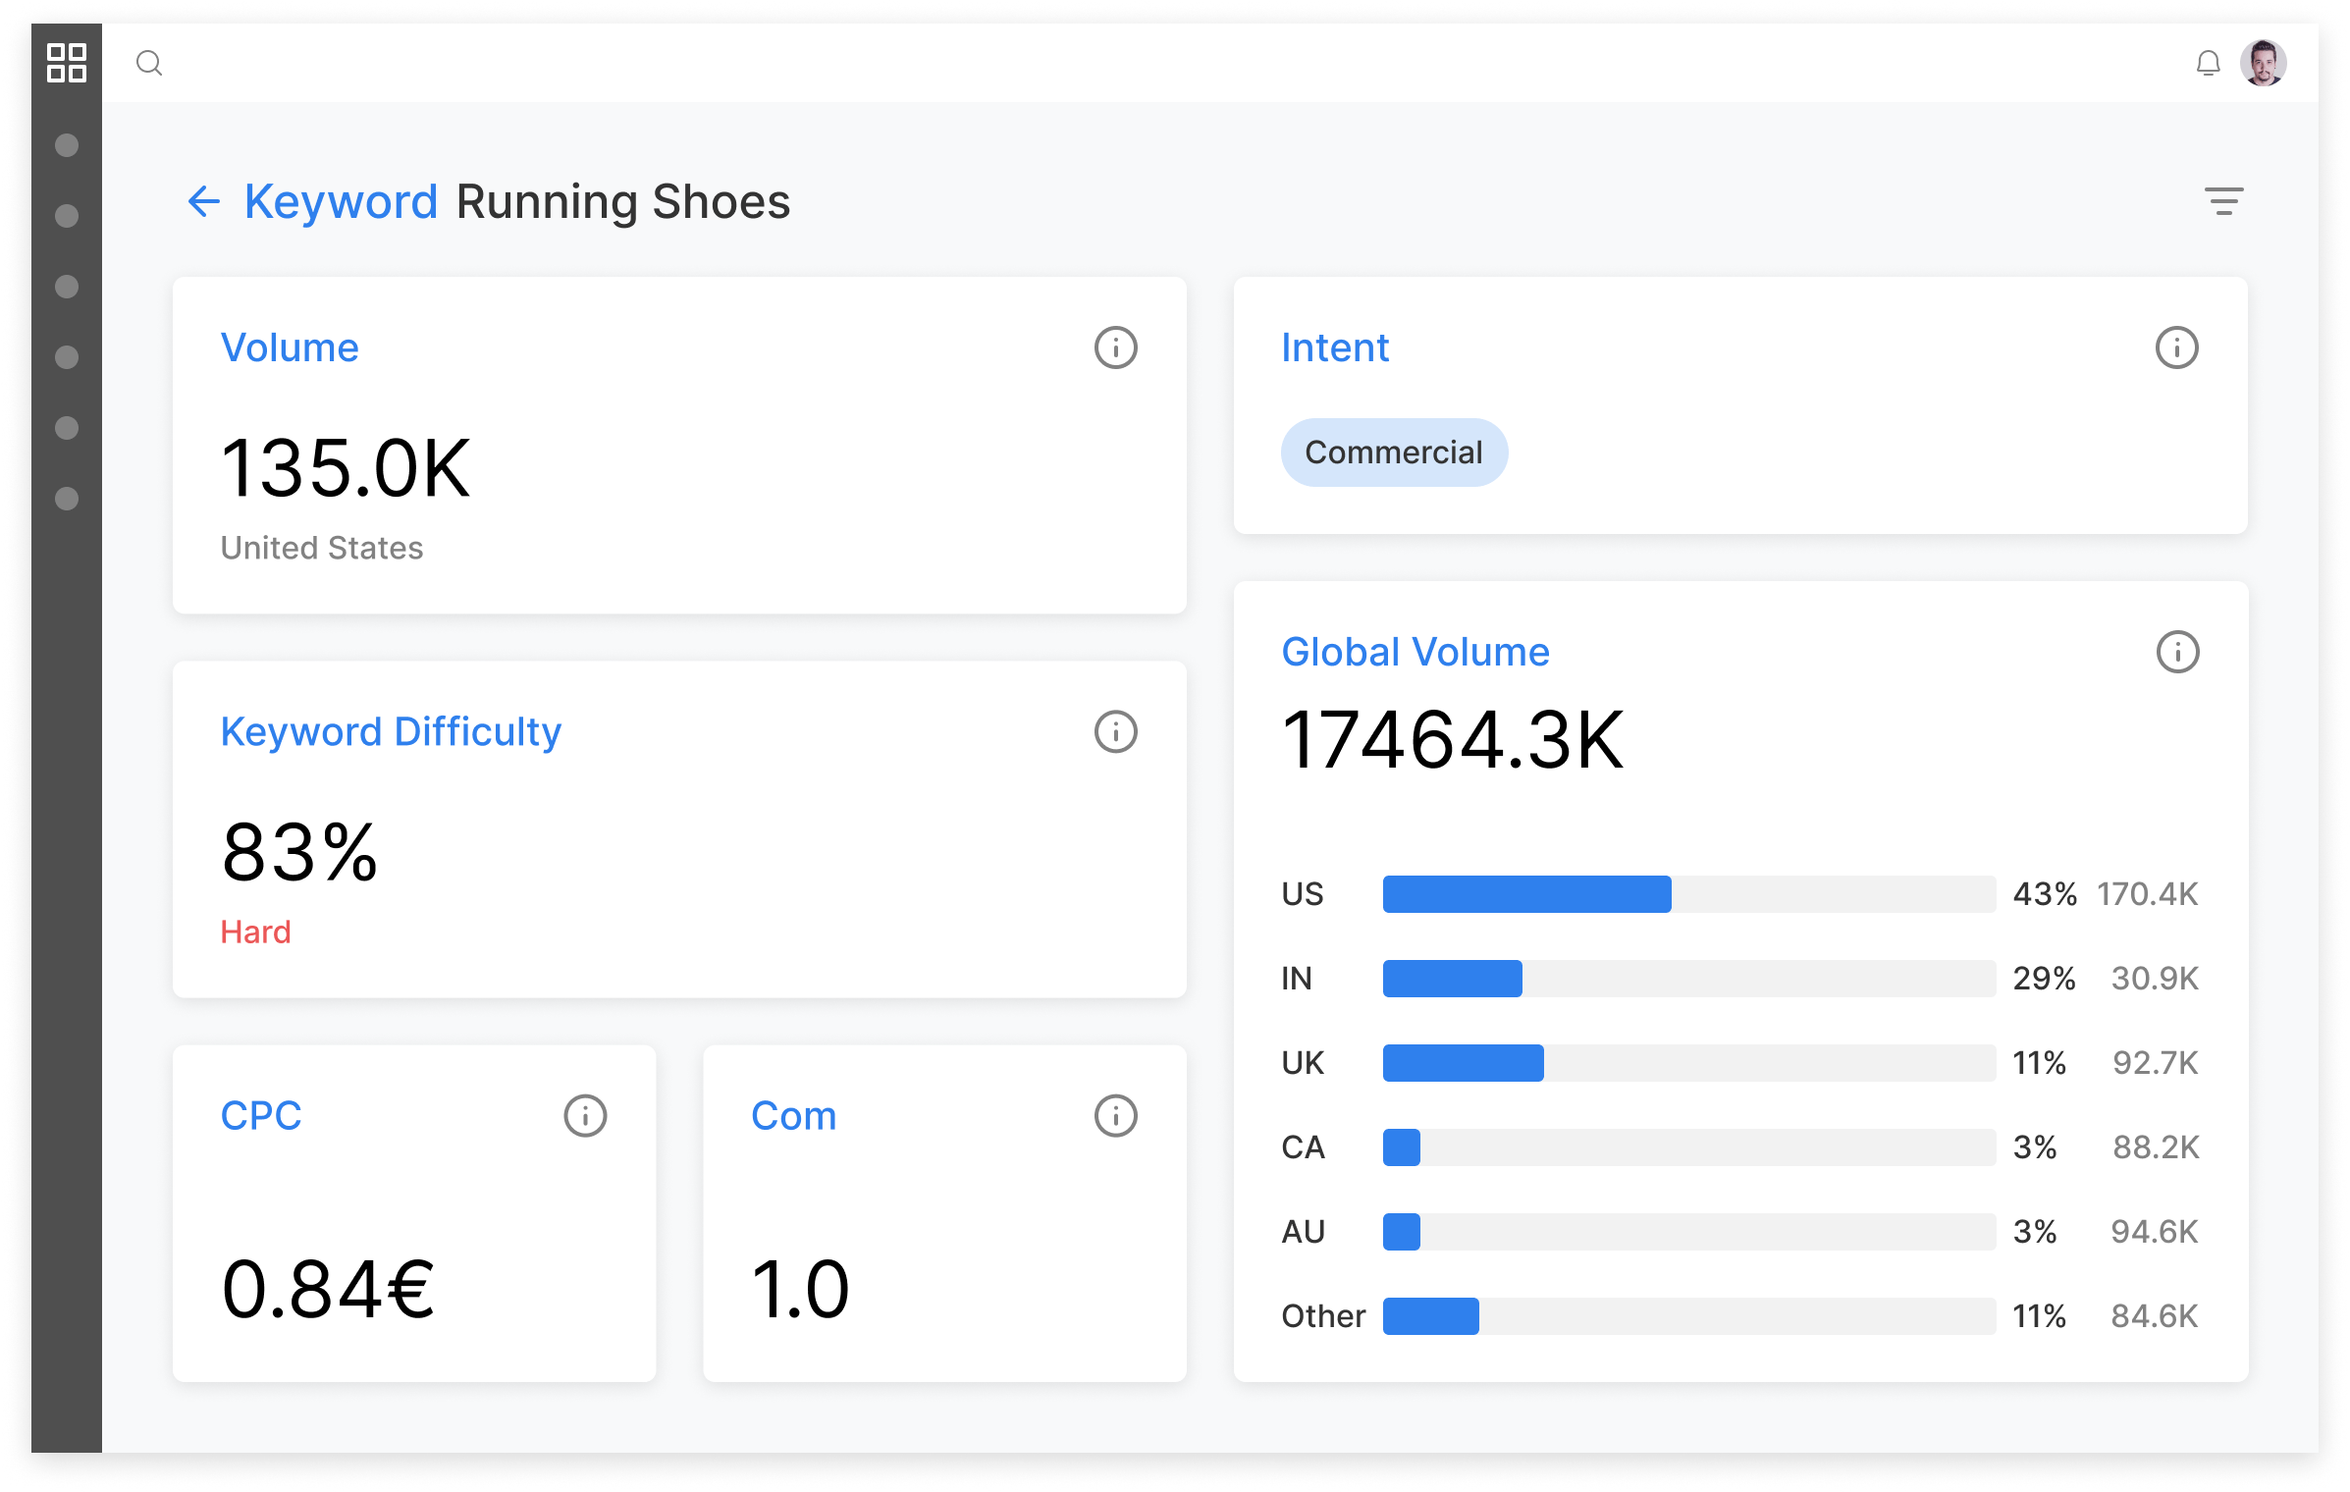Show info for Keyword Difficulty card
2350x1492 pixels.
pyautogui.click(x=1115, y=731)
